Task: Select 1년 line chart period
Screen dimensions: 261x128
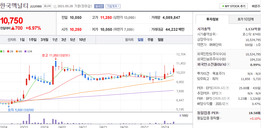Action: coord(55,40)
